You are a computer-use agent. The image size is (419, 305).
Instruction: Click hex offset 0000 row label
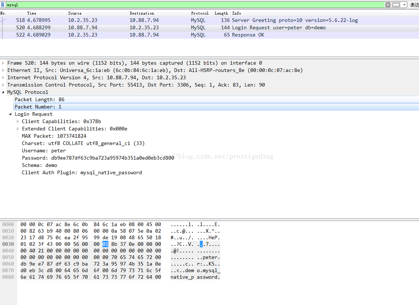tap(8, 224)
